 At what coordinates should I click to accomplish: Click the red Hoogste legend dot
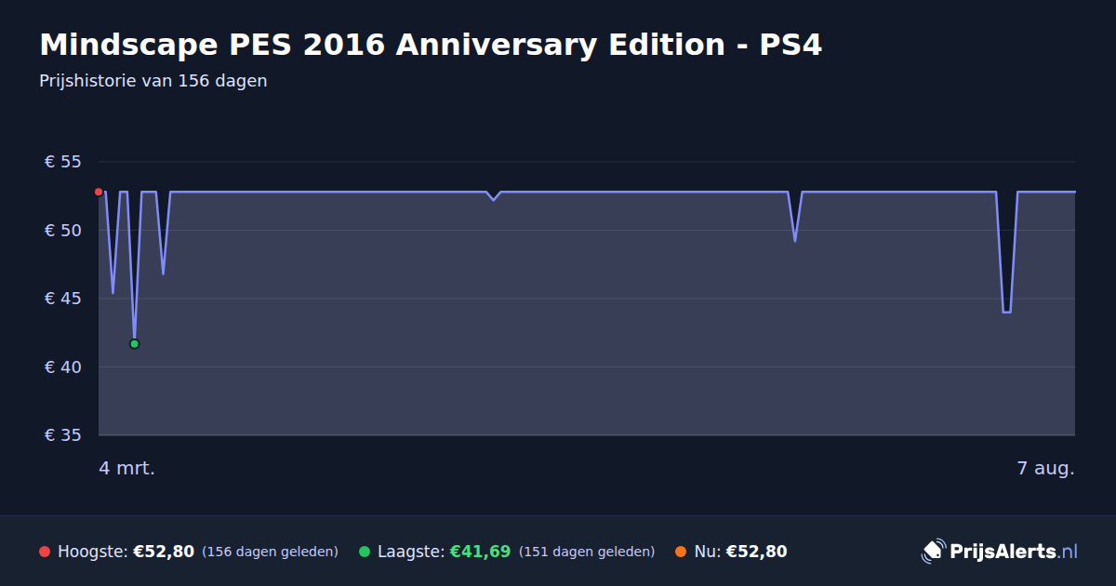click(45, 552)
